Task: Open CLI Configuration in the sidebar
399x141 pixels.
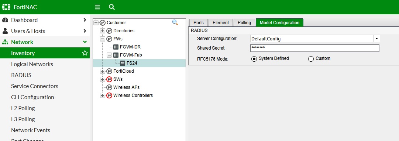Action: pyautogui.click(x=32, y=97)
